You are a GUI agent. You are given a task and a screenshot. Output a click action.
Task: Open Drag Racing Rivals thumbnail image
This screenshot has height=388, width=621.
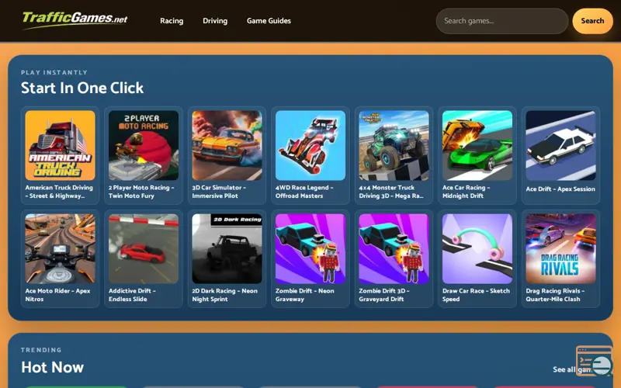(x=560, y=248)
